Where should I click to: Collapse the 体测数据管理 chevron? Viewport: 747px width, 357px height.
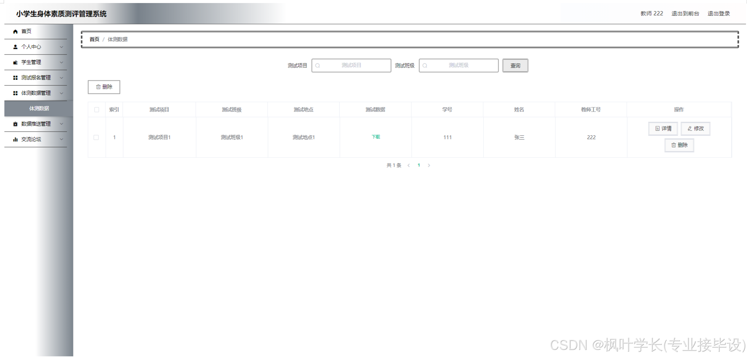click(x=61, y=93)
